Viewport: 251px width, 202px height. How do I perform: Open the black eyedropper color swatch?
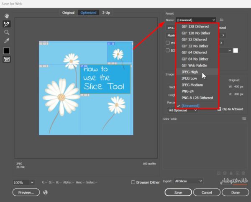(x=7, y=51)
